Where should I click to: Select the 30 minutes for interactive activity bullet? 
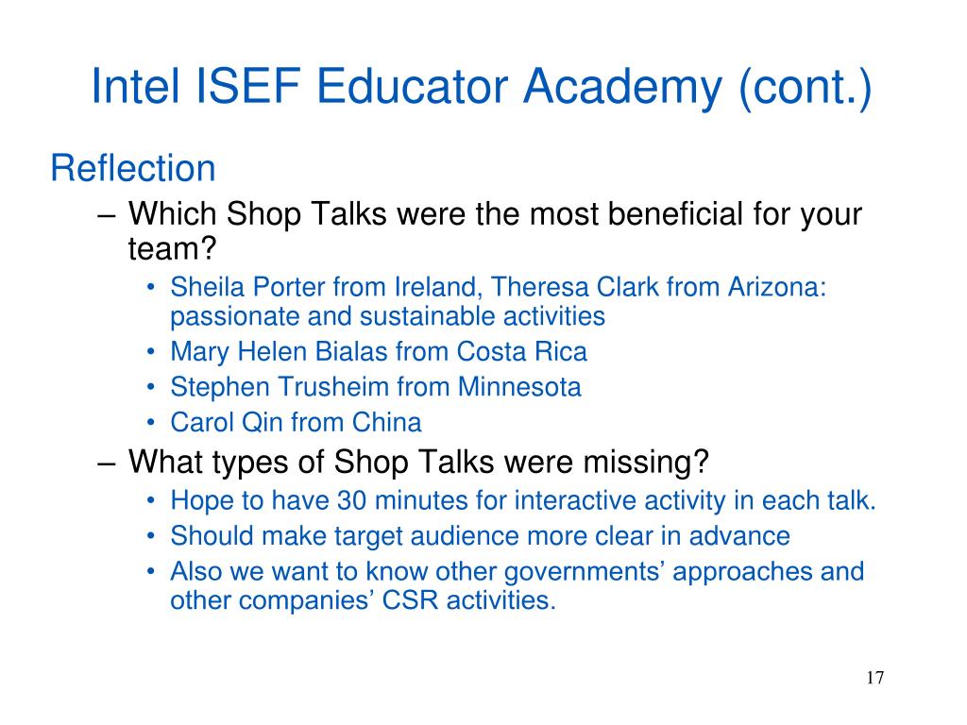tap(523, 500)
